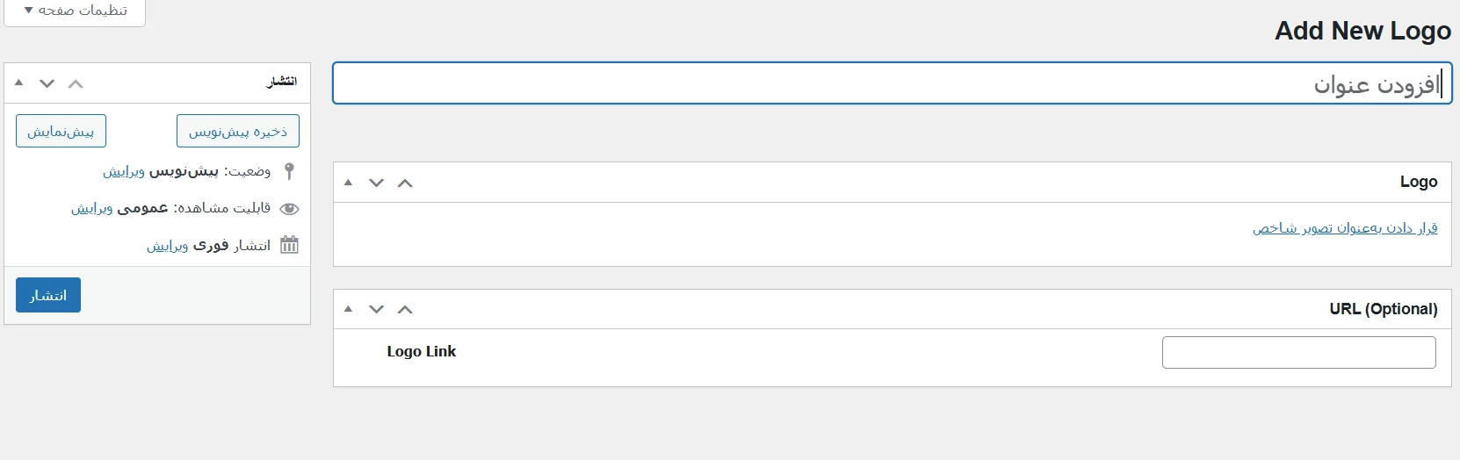Image resolution: width=1460 pixels, height=460 pixels.
Task: Save draft with ذخیره پیش‌نویس button
Action: (x=238, y=132)
